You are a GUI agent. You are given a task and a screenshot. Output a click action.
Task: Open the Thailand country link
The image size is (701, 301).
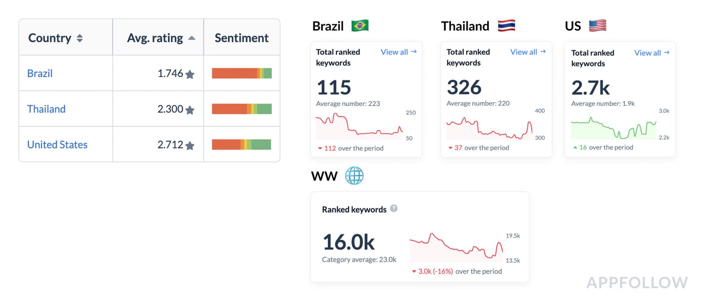point(46,109)
